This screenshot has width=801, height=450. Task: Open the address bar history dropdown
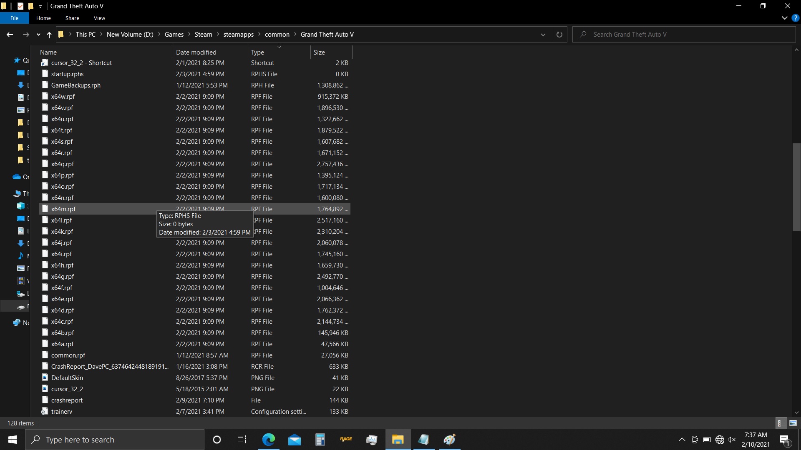tap(543, 35)
